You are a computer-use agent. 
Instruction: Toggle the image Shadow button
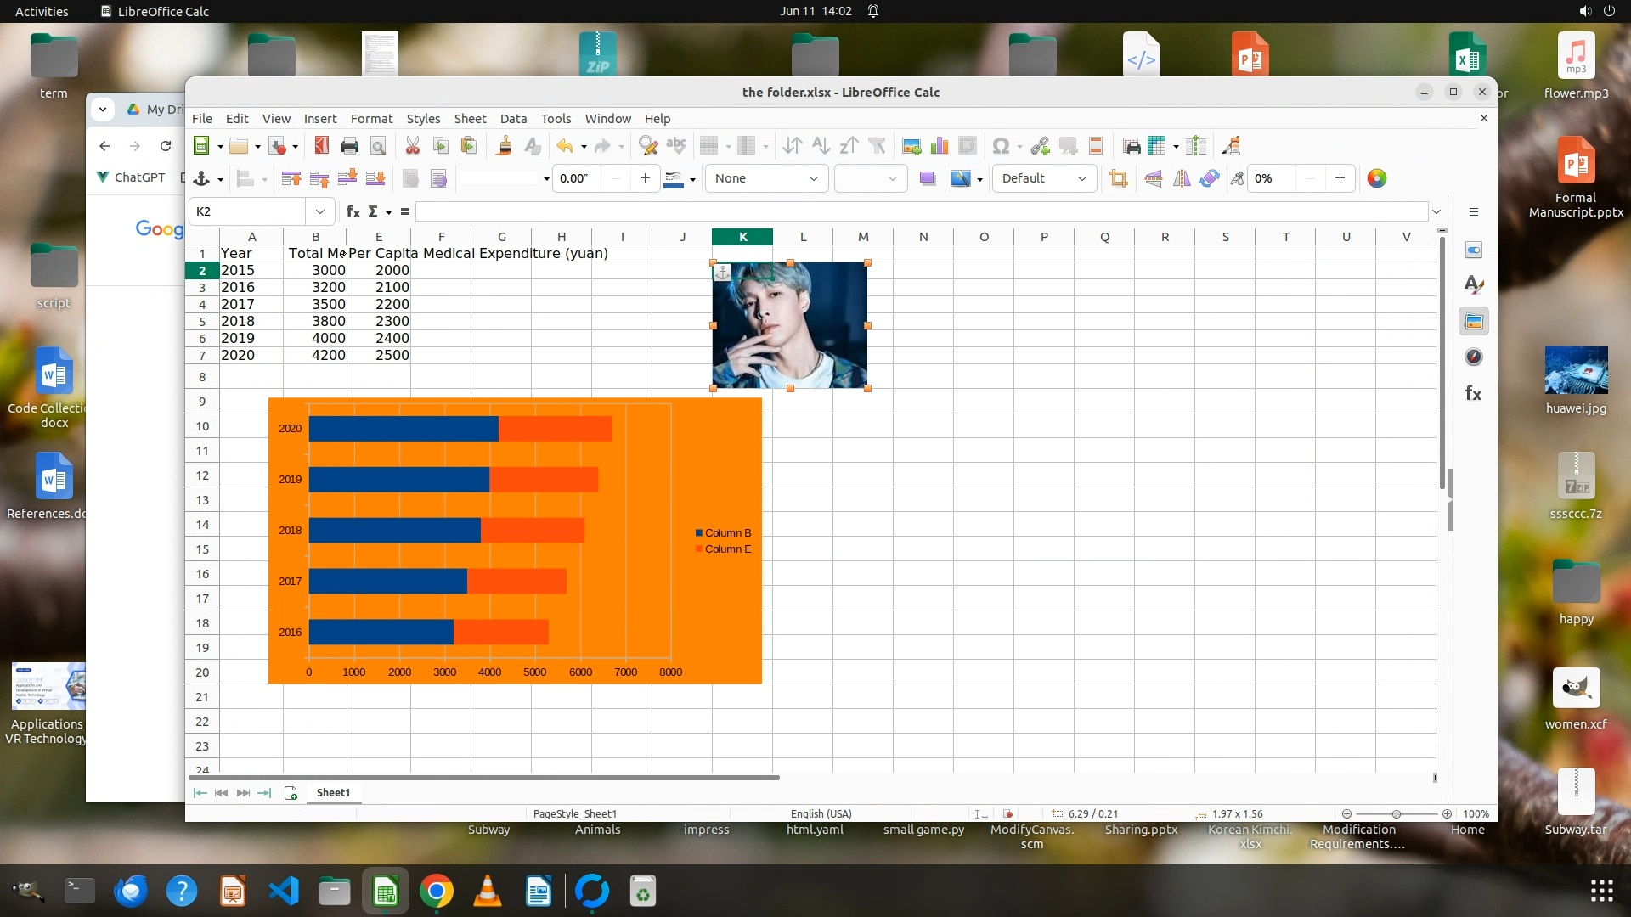pyautogui.click(x=927, y=178)
